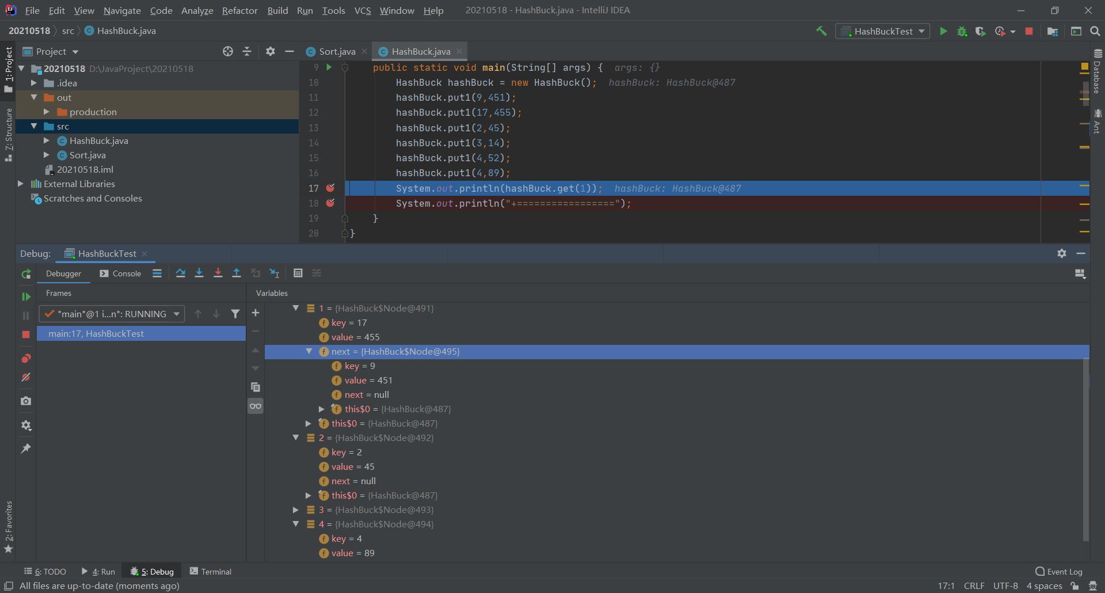Open Database side panel
This screenshot has height=593, width=1105.
(1097, 72)
